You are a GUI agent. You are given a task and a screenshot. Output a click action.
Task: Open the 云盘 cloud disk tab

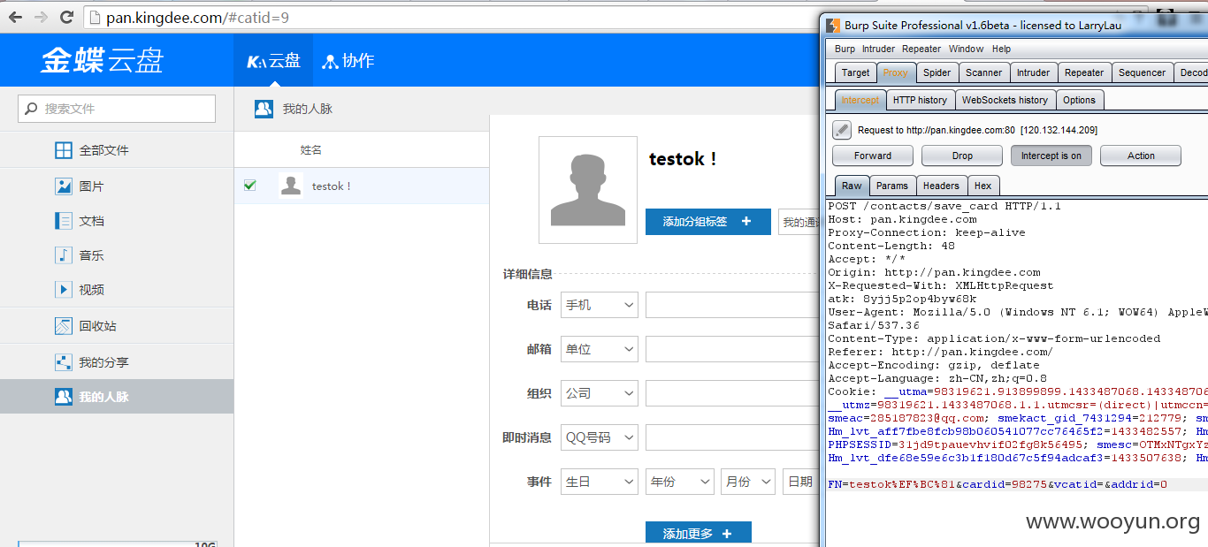pyautogui.click(x=273, y=60)
